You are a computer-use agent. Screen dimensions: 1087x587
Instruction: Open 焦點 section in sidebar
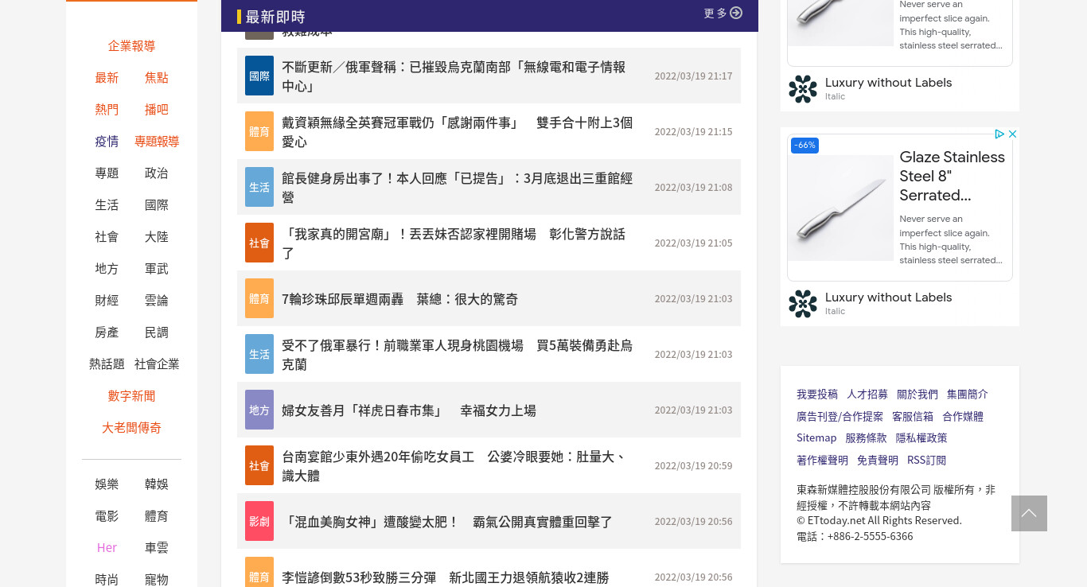tap(156, 78)
